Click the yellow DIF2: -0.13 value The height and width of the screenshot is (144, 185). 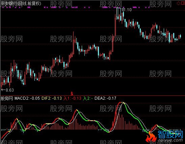pos(52,98)
